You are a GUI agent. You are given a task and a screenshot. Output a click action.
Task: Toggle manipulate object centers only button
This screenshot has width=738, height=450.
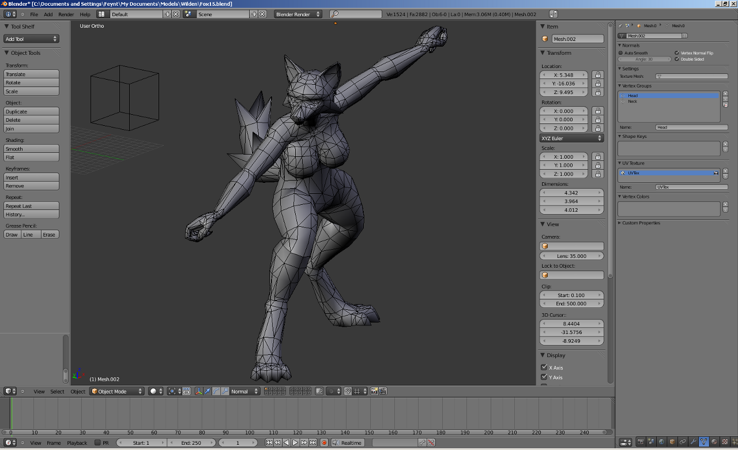pos(186,391)
